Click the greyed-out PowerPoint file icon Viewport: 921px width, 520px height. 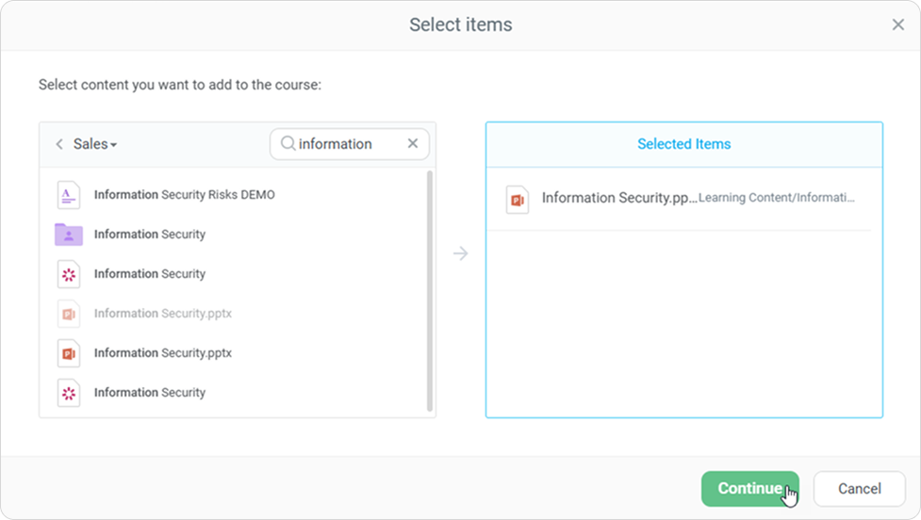68,314
